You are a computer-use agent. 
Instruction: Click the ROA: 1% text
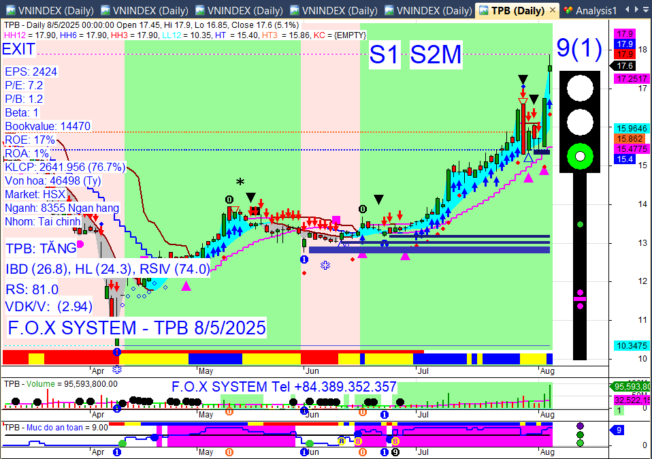coord(27,153)
